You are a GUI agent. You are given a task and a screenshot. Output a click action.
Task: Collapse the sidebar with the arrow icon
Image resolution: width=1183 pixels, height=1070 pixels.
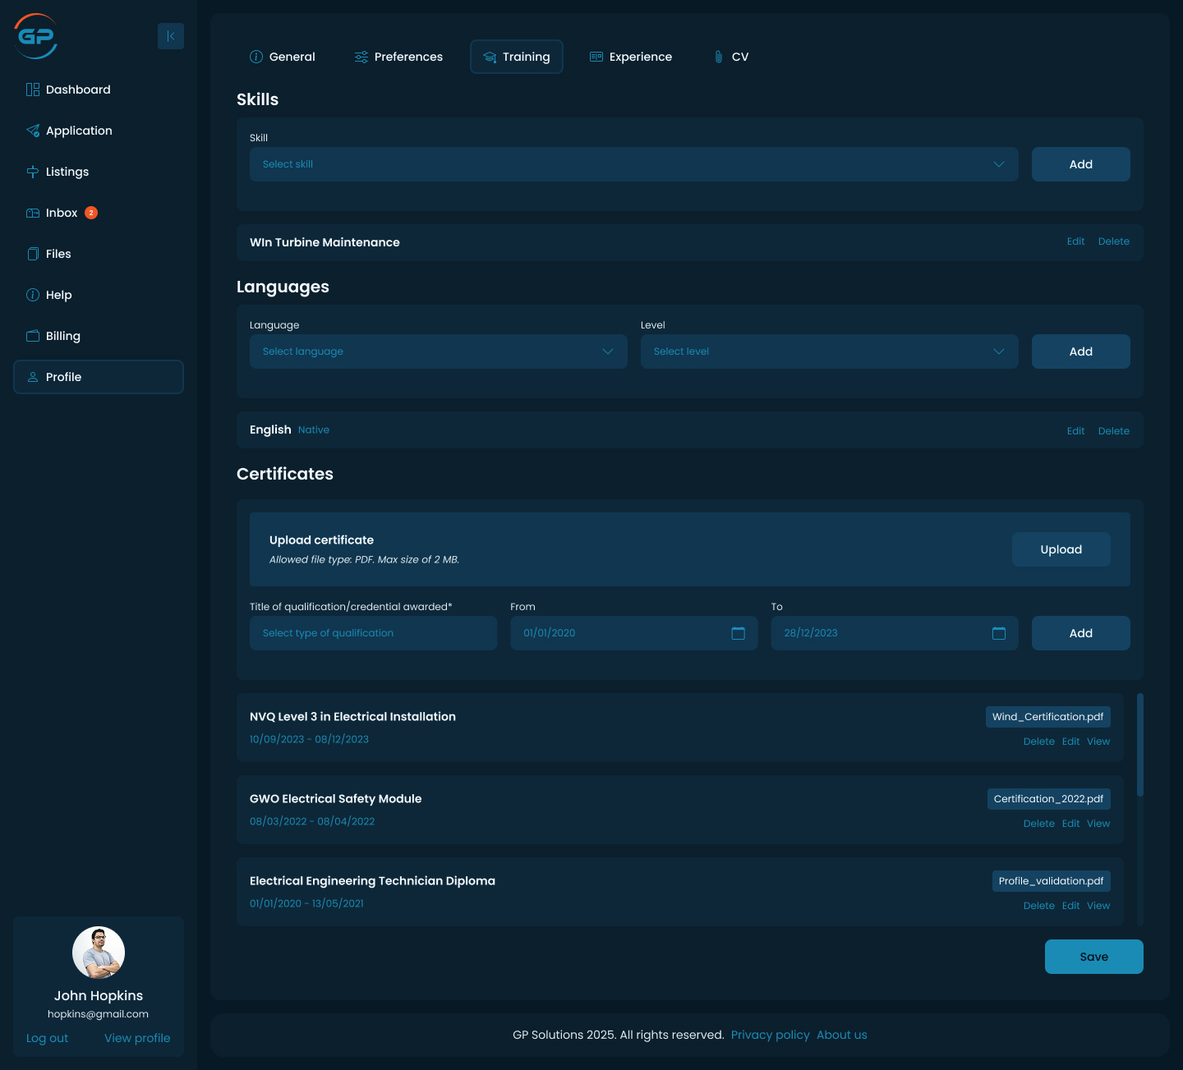pos(171,36)
